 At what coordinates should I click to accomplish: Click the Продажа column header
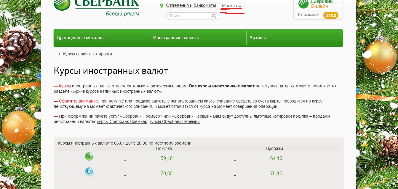[x=274, y=148]
